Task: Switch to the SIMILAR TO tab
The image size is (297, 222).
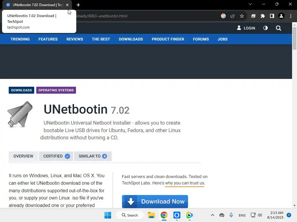Action: point(93,156)
